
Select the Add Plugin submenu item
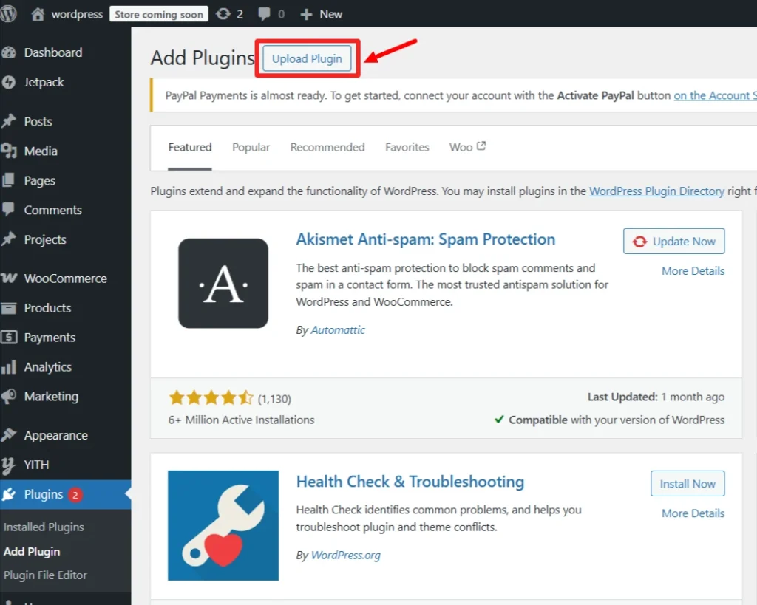32,552
